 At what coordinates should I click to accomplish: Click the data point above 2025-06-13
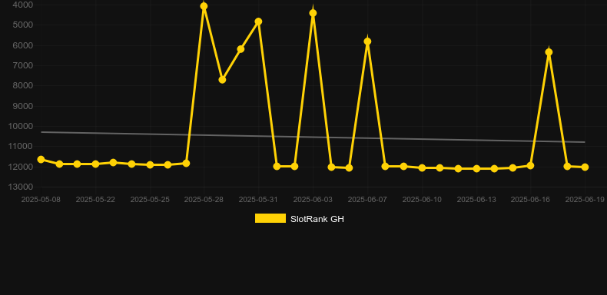[x=476, y=169]
